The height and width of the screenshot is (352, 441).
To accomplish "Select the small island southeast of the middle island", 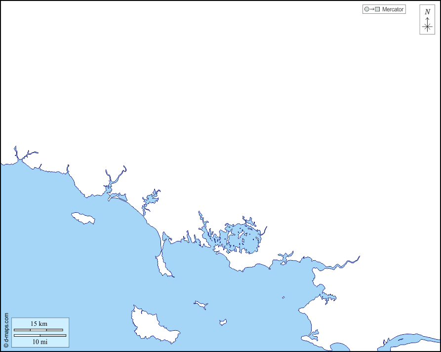I will 223,322.
